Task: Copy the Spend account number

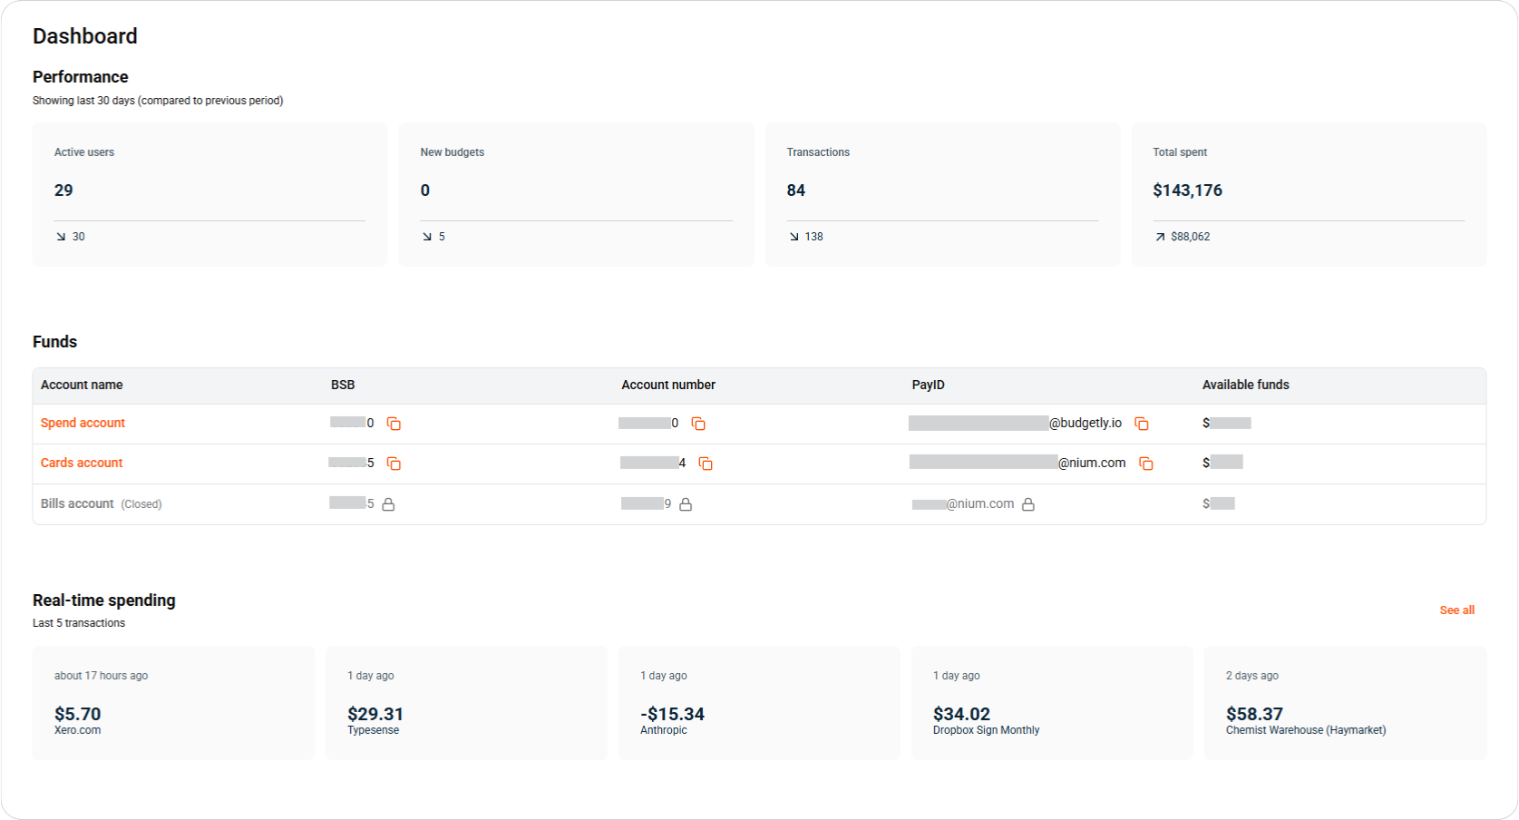Action: (x=698, y=423)
